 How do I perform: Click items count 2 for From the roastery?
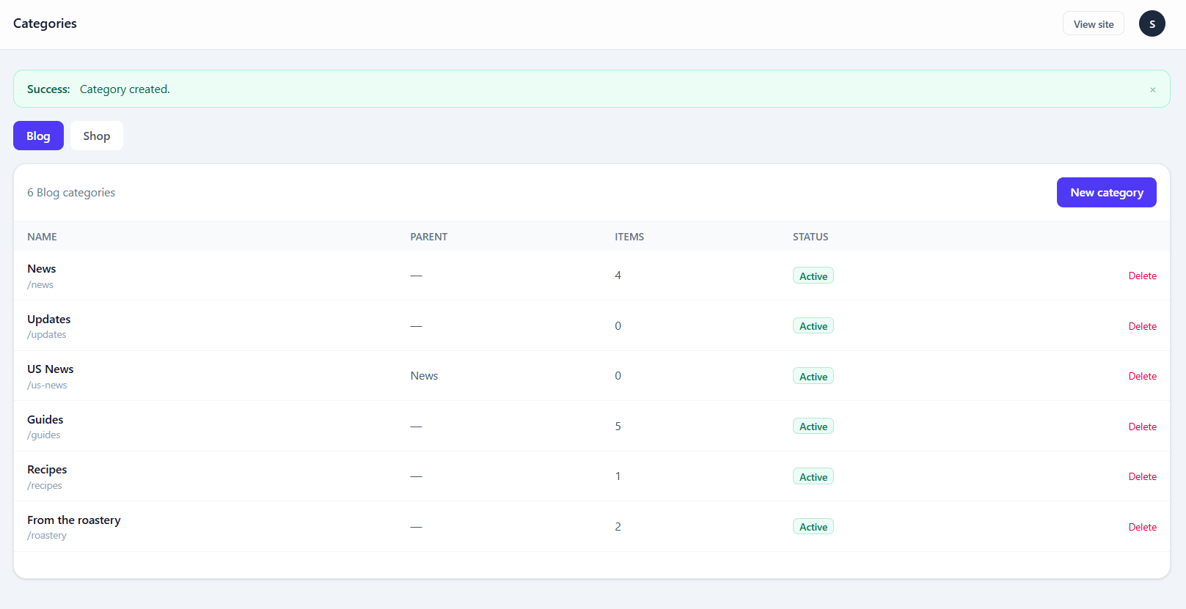coord(618,527)
